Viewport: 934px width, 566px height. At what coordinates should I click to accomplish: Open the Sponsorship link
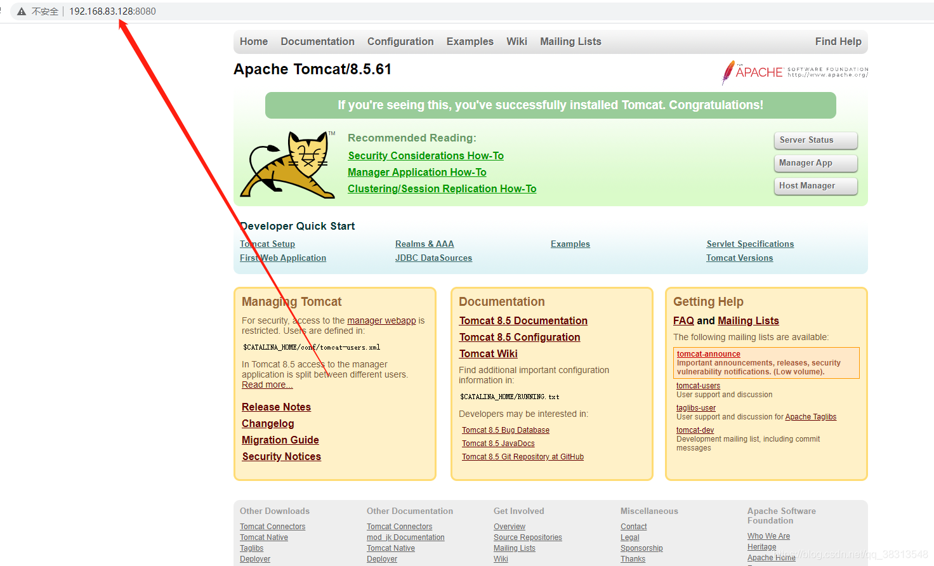pos(641,548)
